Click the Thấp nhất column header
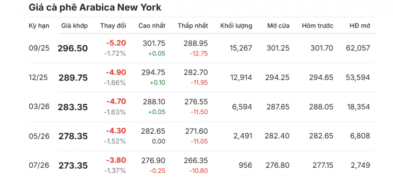 click(193, 26)
